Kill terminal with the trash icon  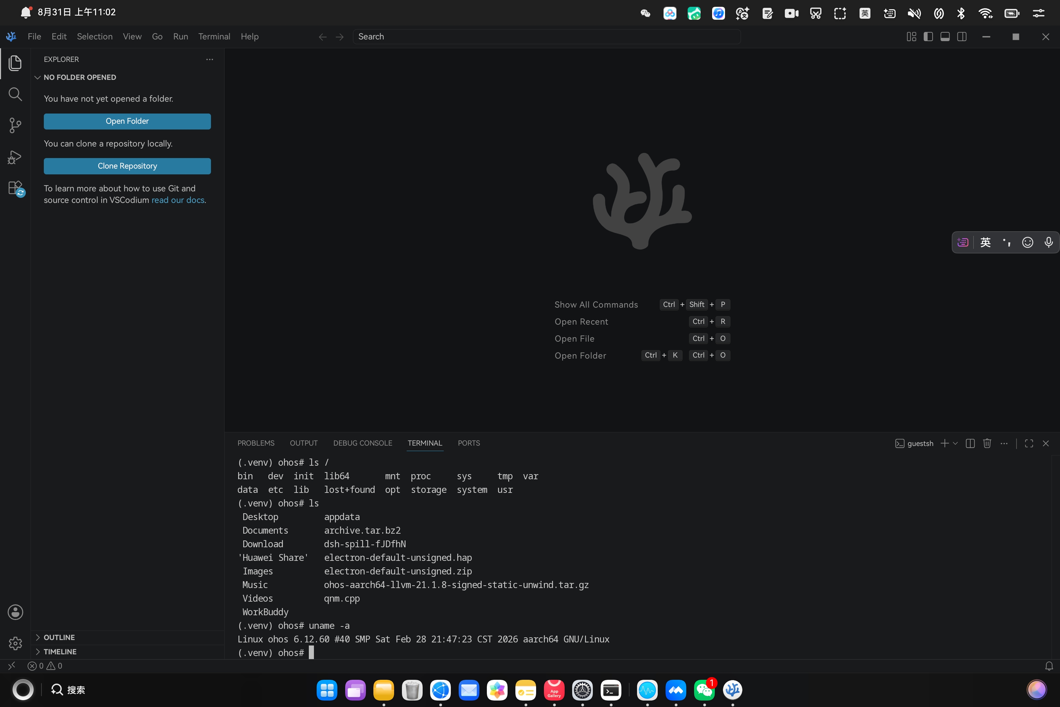click(987, 443)
